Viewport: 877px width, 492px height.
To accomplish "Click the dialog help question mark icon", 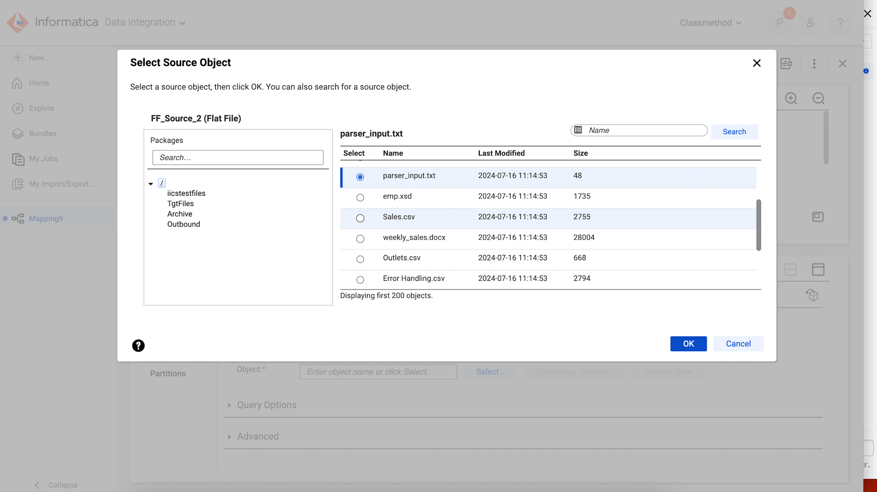I will [138, 346].
